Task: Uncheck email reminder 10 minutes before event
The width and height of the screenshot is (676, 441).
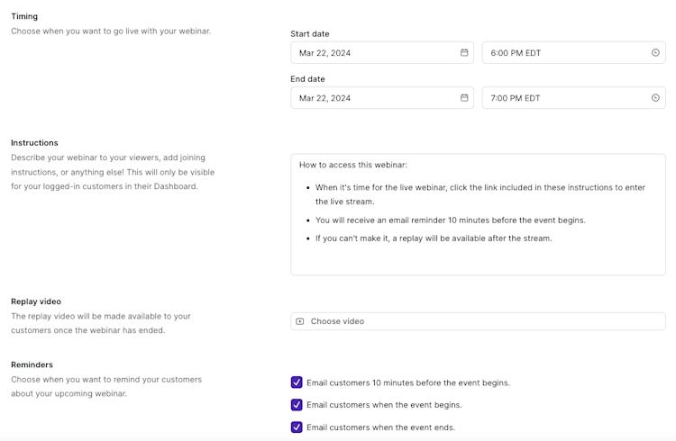Action: [297, 382]
